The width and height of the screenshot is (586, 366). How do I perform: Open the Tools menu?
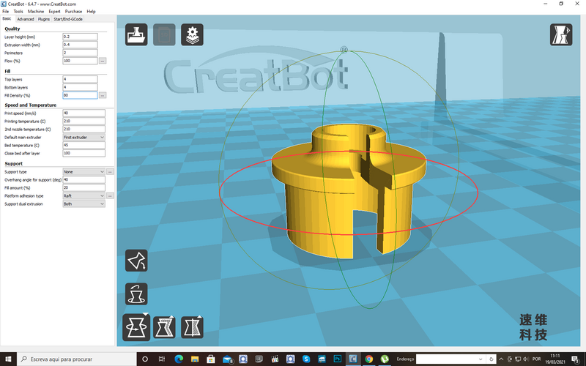pos(18,12)
